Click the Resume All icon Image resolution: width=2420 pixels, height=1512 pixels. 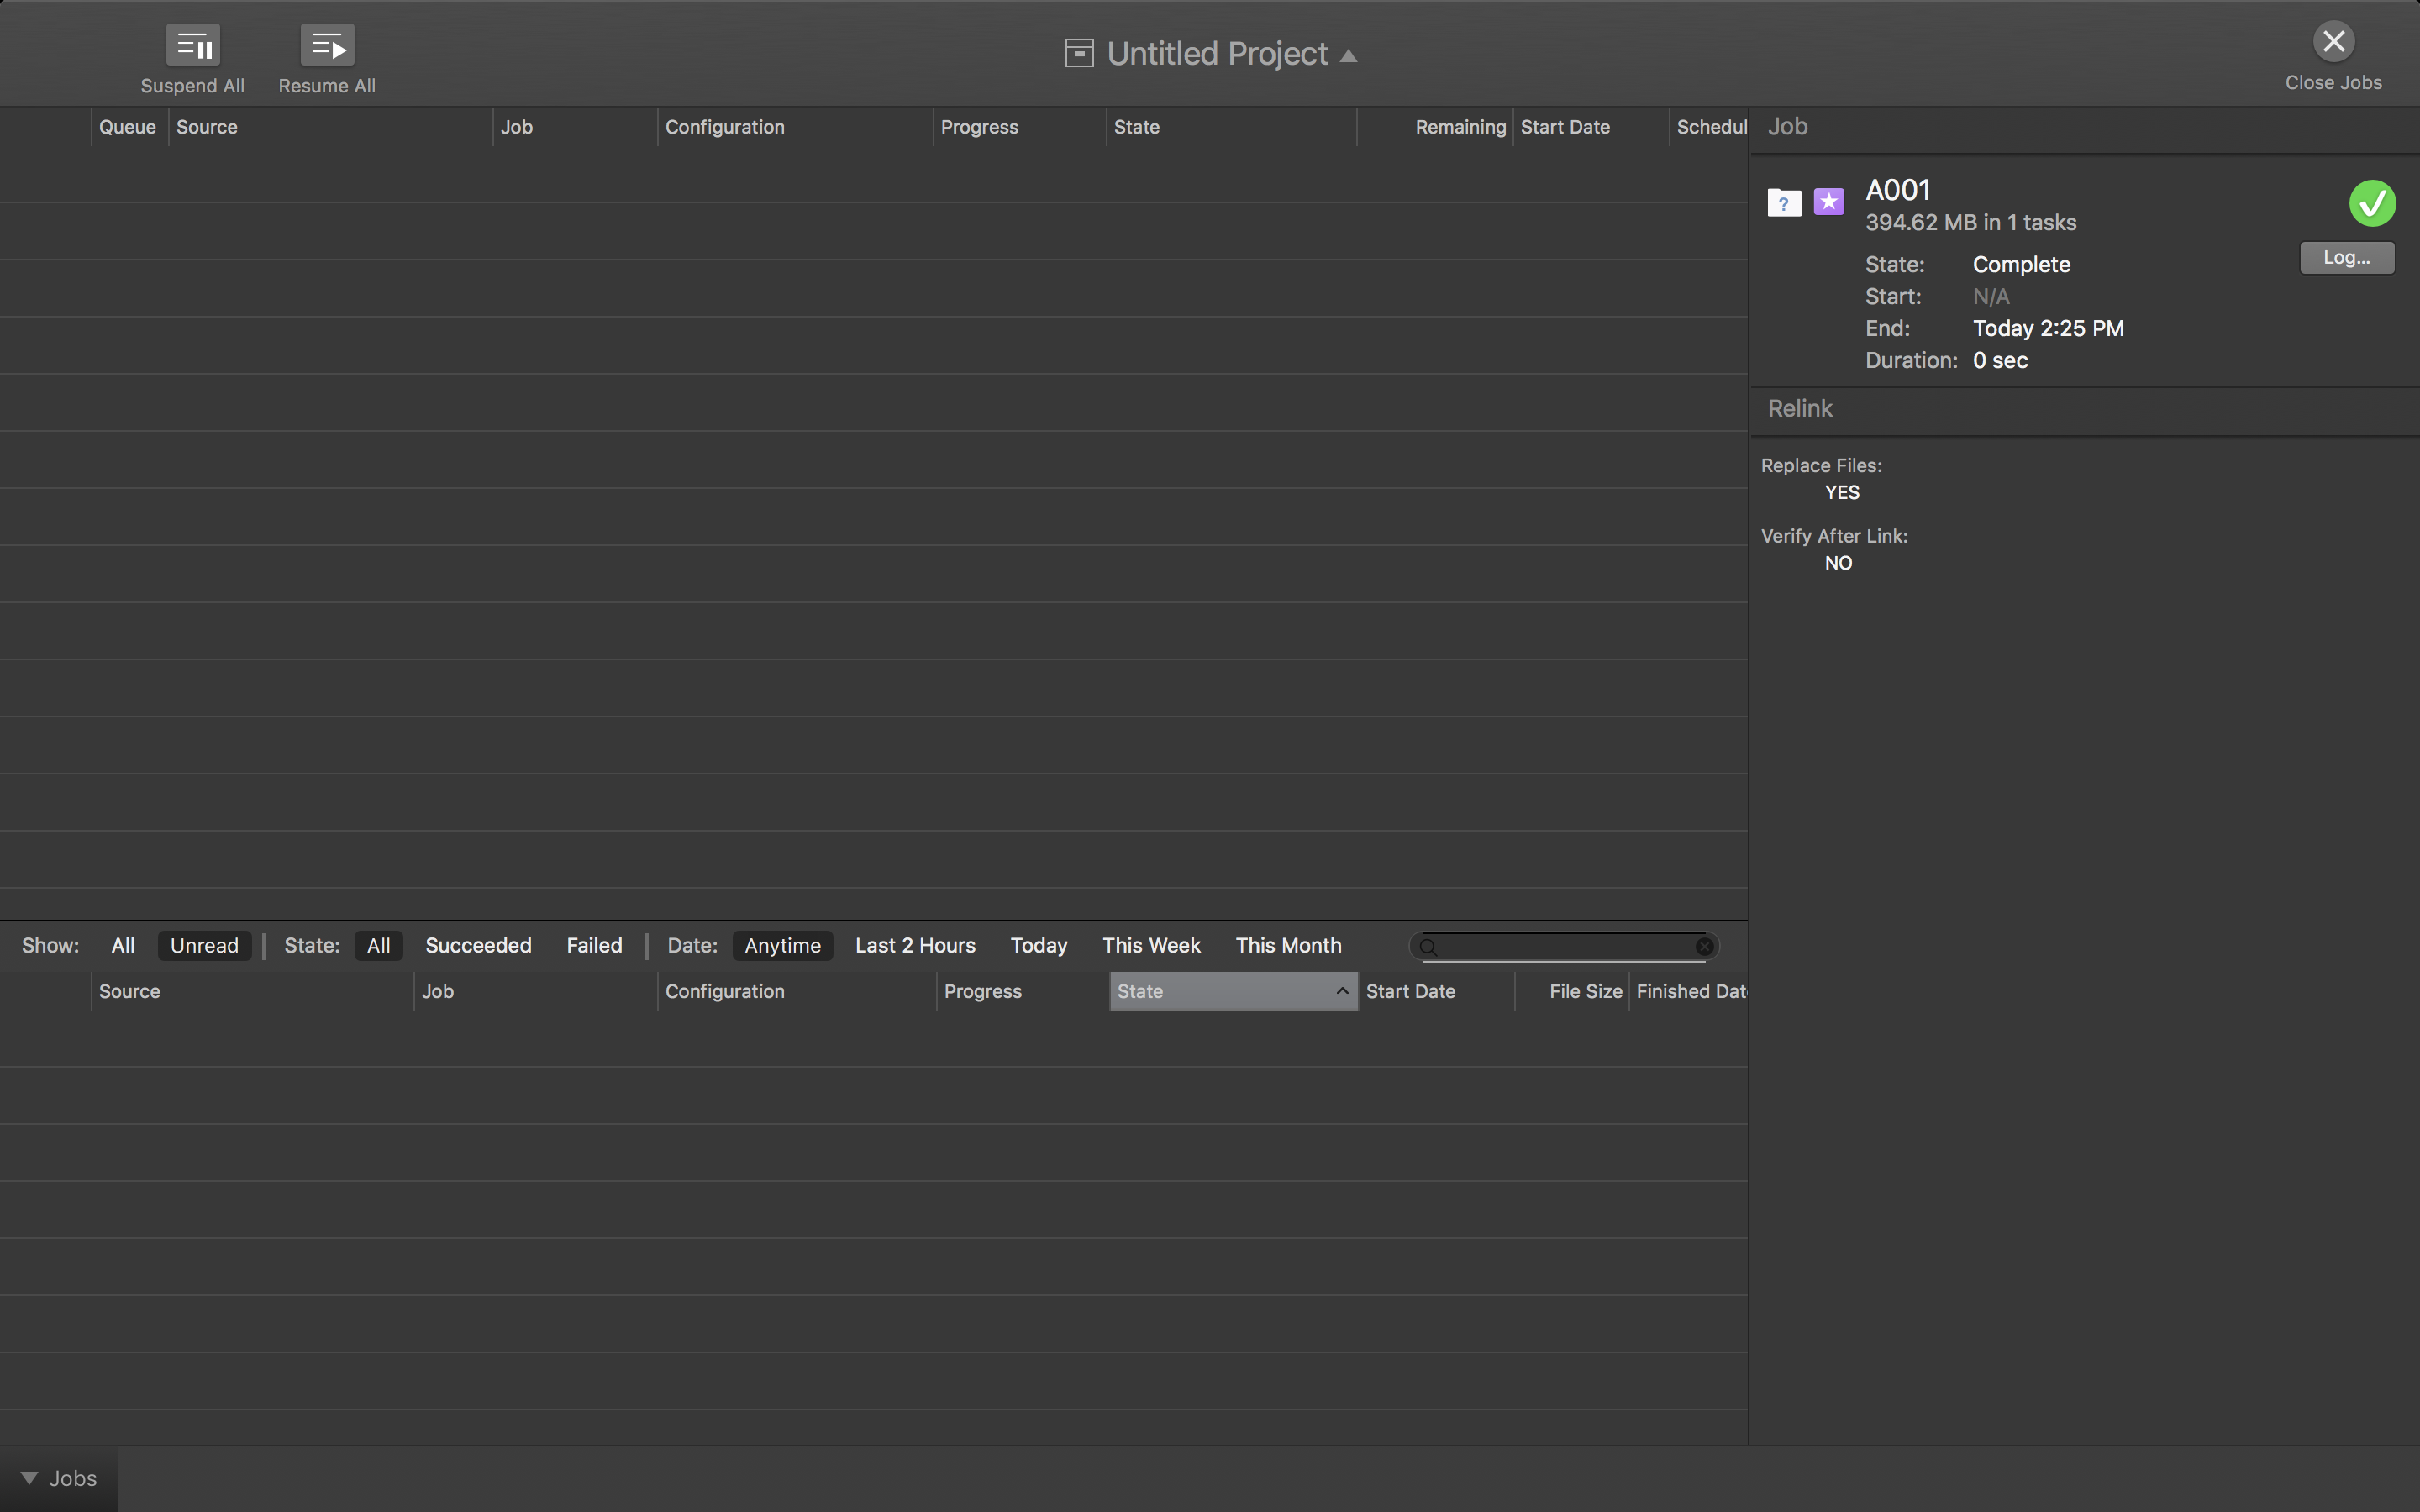point(327,46)
